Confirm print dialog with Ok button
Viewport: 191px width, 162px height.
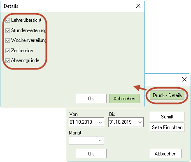click(x=91, y=154)
